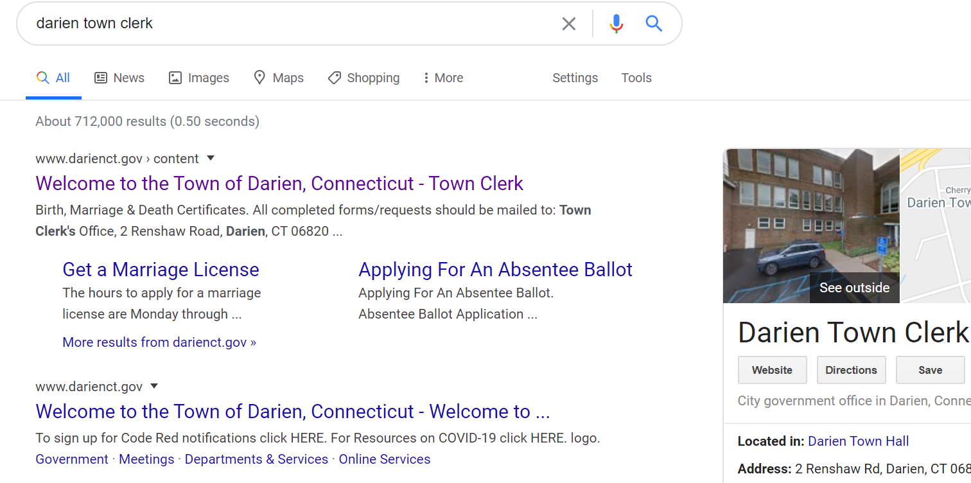Expand dropdown arrow beside second www.darienct.gov result
Screen dimensions: 971x483
[x=154, y=387]
